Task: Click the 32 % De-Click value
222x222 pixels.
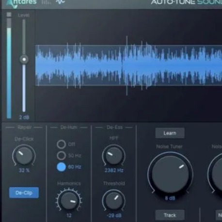Action: click(24, 170)
